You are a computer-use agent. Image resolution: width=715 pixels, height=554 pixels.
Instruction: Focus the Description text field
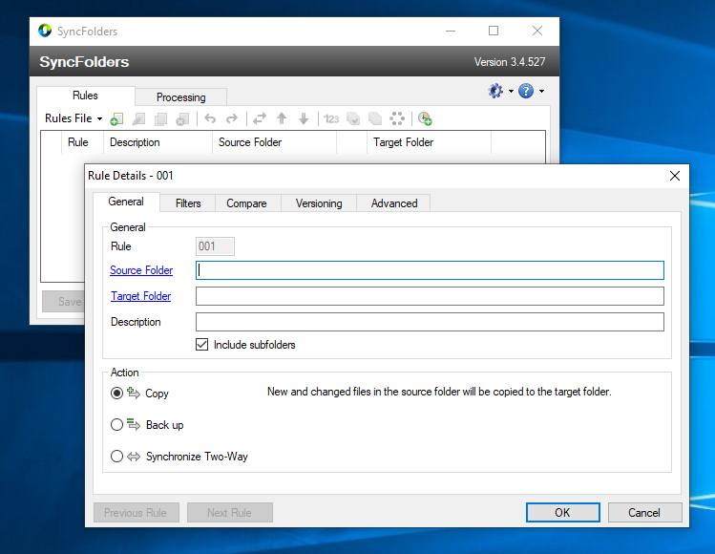[x=430, y=322]
